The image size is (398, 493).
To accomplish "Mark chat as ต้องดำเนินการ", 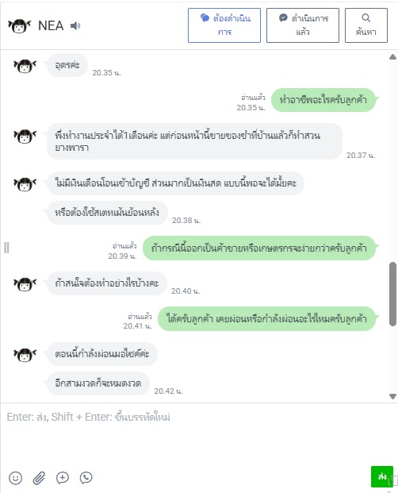I will coord(224,25).
